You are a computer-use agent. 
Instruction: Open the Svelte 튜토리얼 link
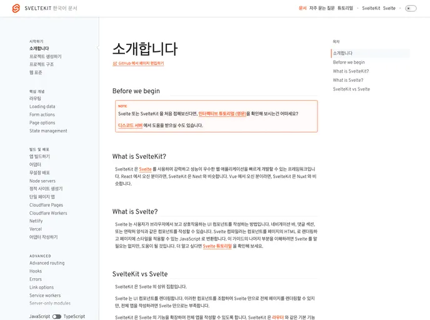coord(217,246)
